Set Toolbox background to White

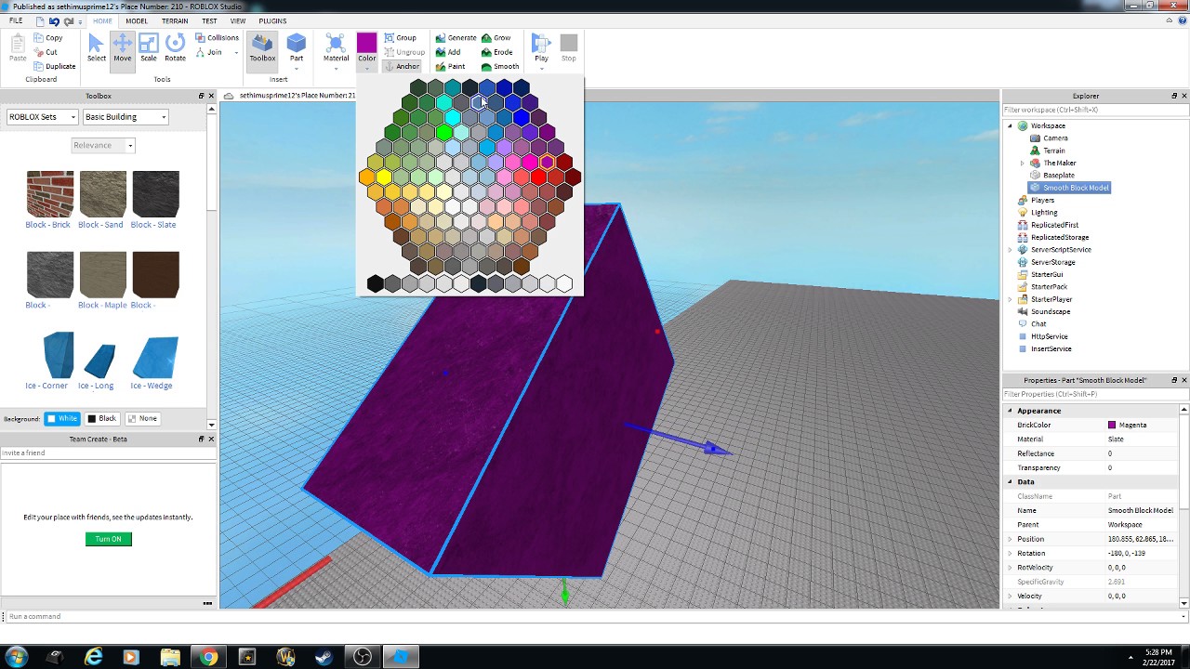click(62, 418)
